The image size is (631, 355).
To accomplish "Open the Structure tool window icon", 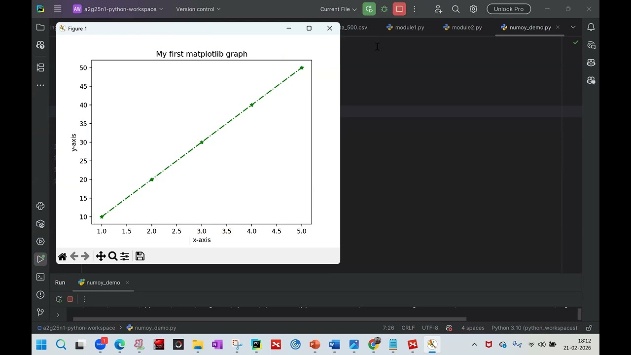I will [x=40, y=68].
